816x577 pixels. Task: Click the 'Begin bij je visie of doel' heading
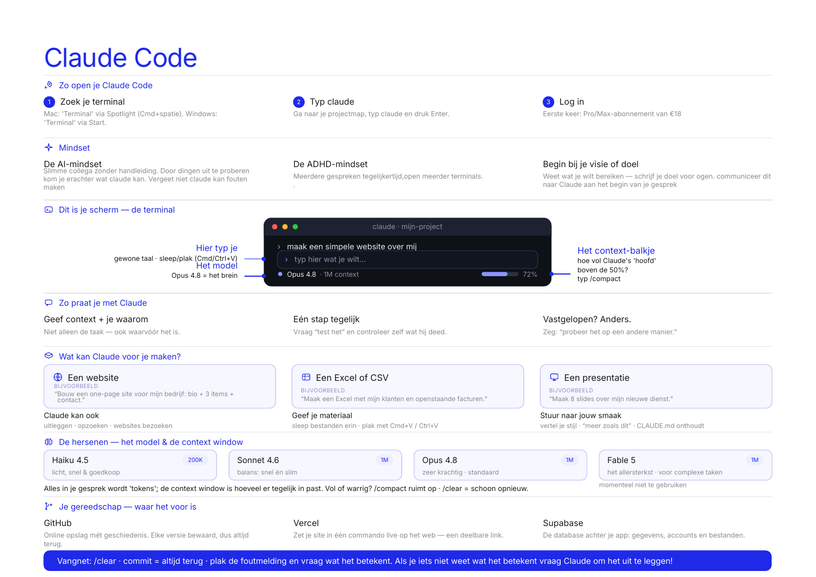(591, 164)
